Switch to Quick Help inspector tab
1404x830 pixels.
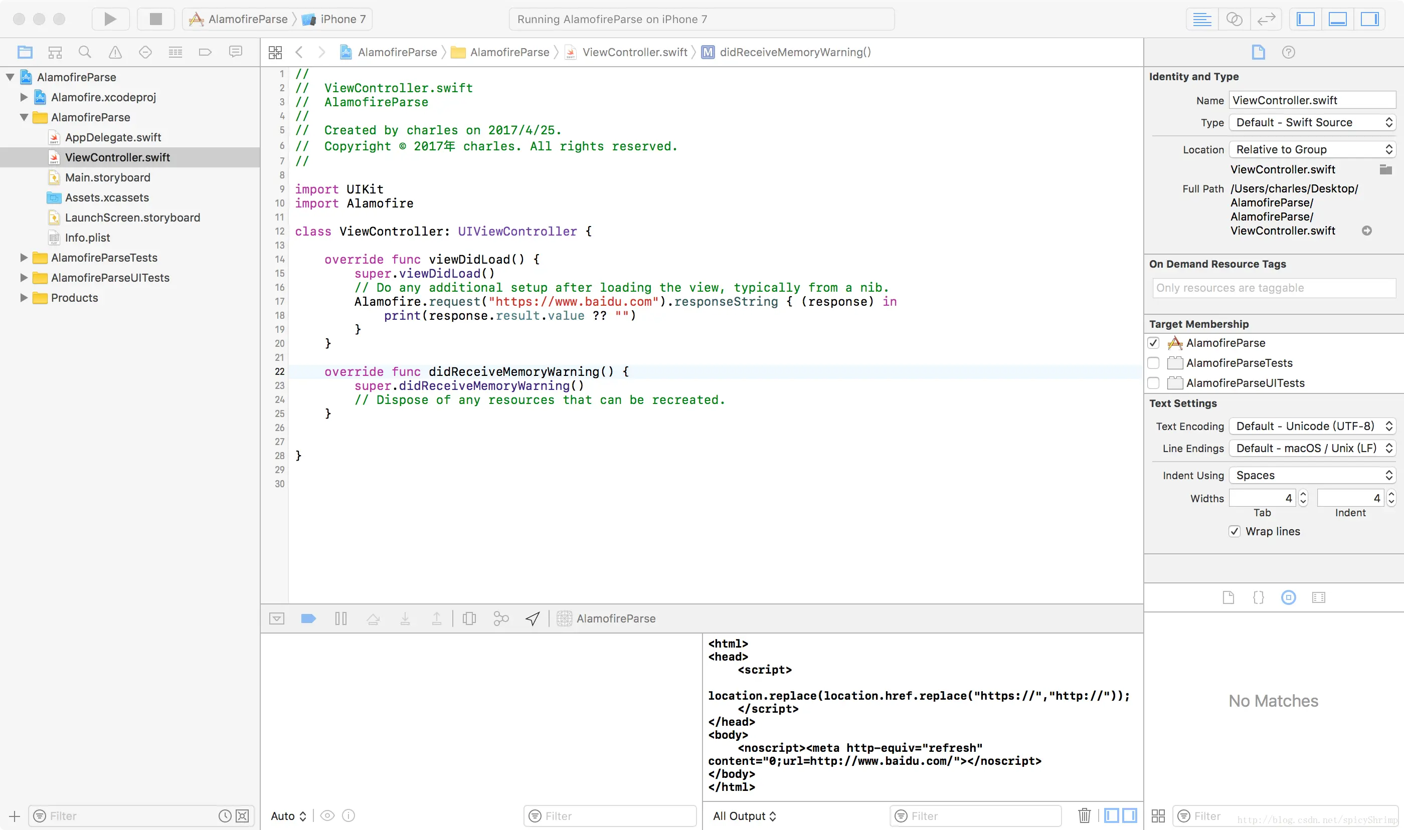coord(1288,52)
